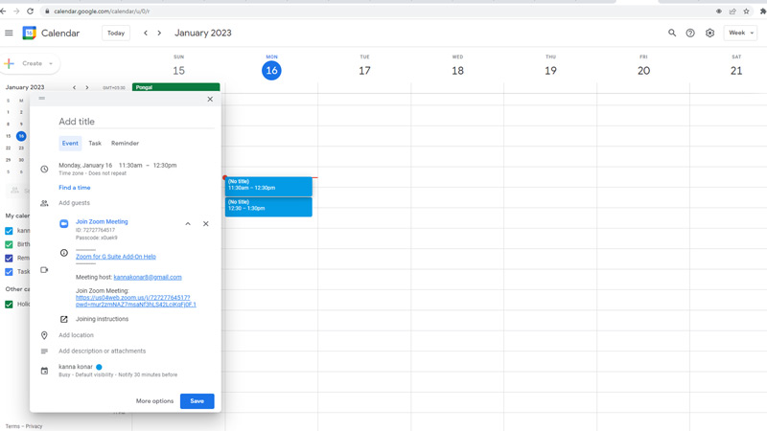Switch to the Task tab
This screenshot has height=431, width=767.
(x=95, y=143)
